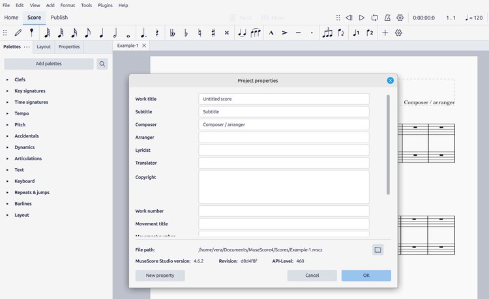The height and width of the screenshot is (299, 489).
Task: Add tenuto articulation
Action: tap(298, 33)
